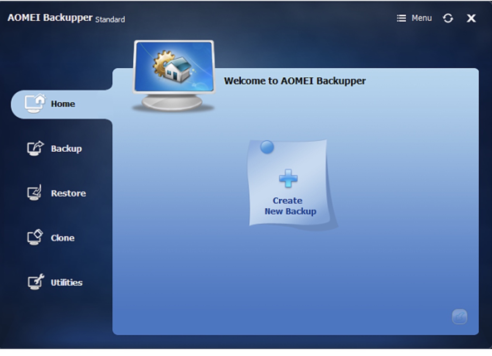Click the "Welcome to AOMEI Backupper" heading
Viewport: 492px width, 356px height.
click(295, 81)
